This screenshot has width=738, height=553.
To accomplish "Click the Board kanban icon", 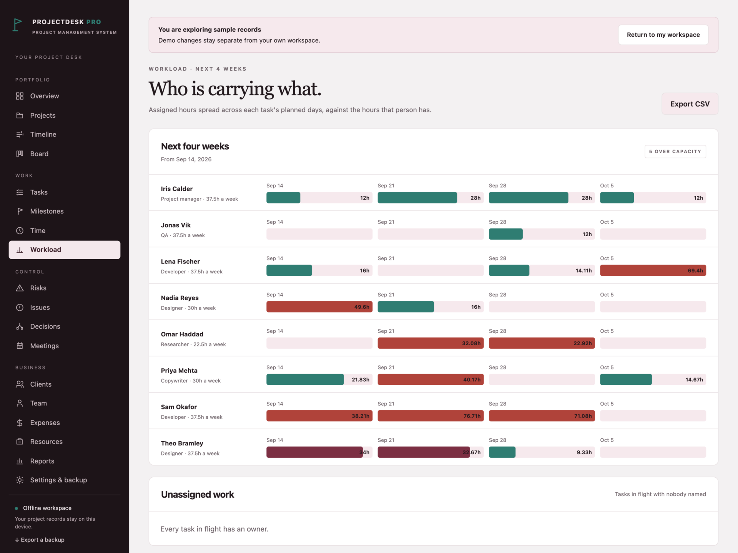I will click(20, 154).
